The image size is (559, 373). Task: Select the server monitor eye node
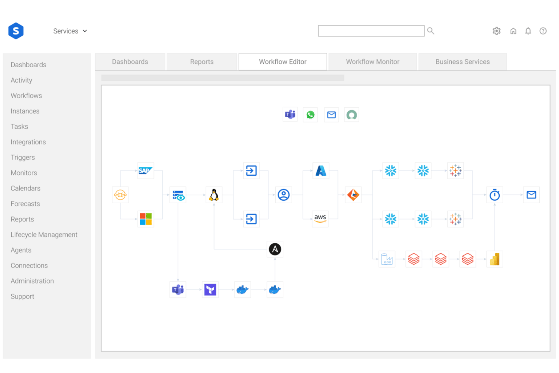pyautogui.click(x=178, y=195)
